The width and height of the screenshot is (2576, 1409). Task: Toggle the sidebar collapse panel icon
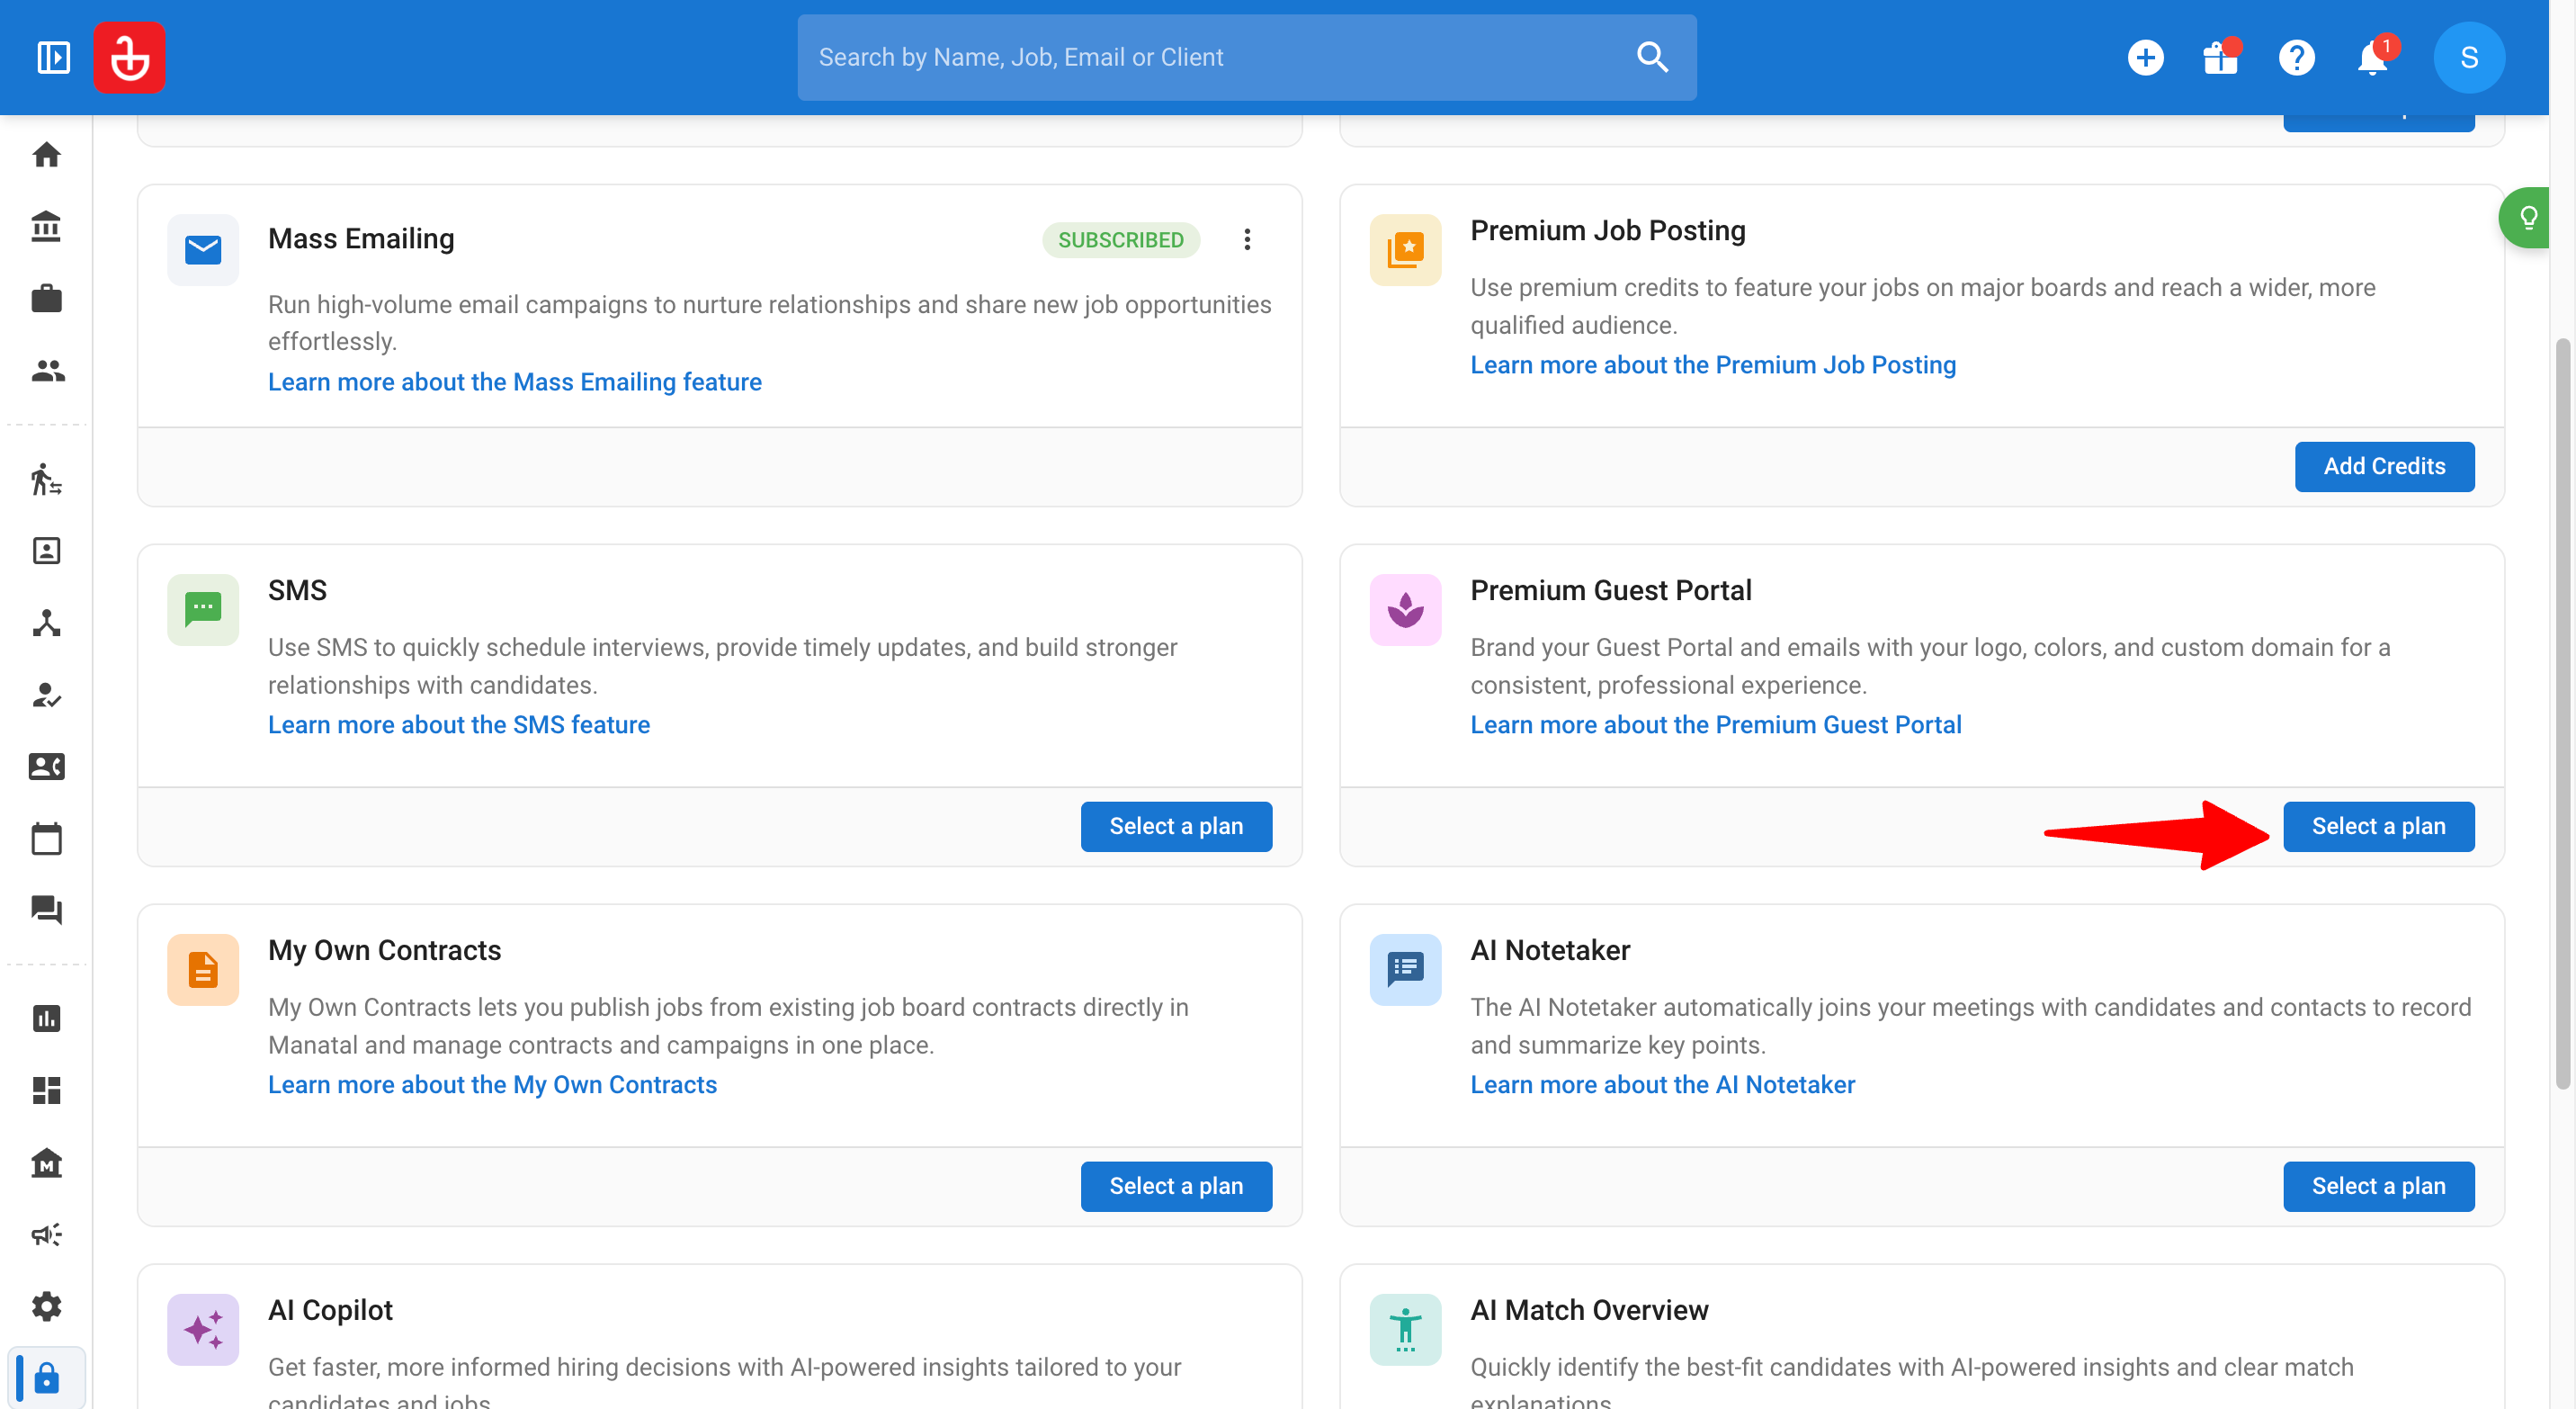(54, 57)
